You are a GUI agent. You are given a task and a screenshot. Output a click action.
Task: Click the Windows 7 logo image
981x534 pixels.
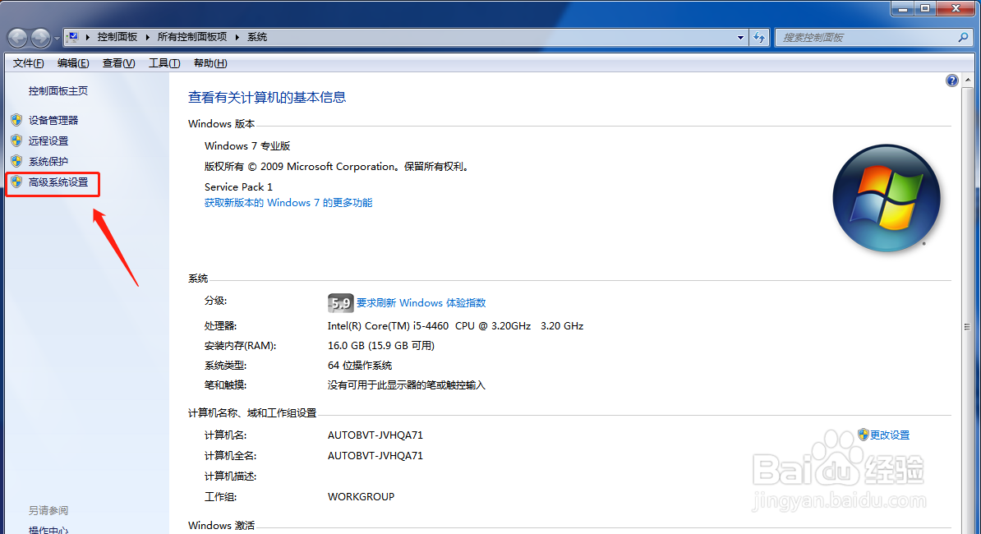(x=886, y=198)
